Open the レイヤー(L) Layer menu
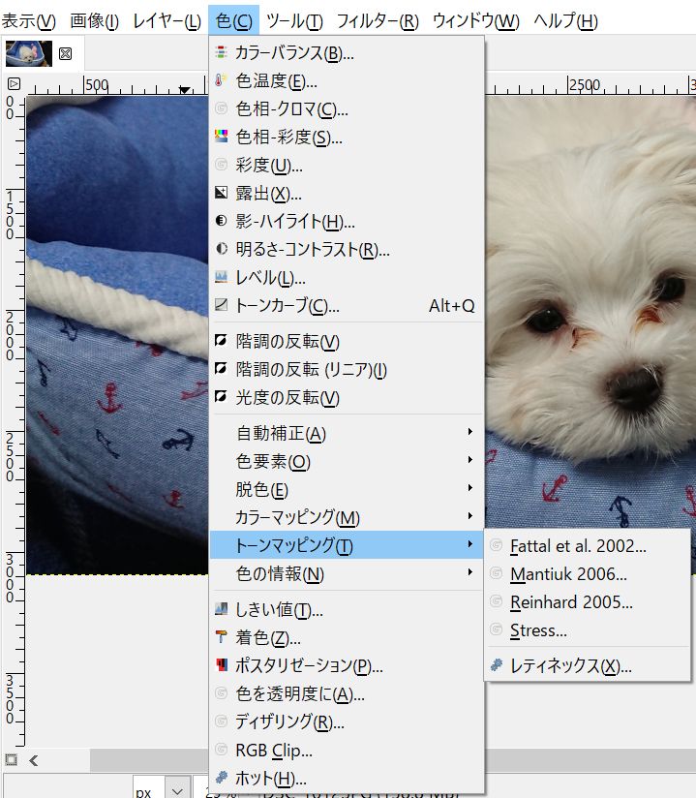Screen dimensions: 696x798 [166, 21]
